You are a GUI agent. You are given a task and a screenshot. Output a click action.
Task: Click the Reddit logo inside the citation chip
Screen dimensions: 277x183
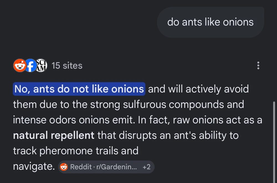click(x=64, y=167)
